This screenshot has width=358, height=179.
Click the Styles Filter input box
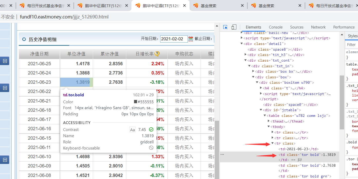point(352,45)
